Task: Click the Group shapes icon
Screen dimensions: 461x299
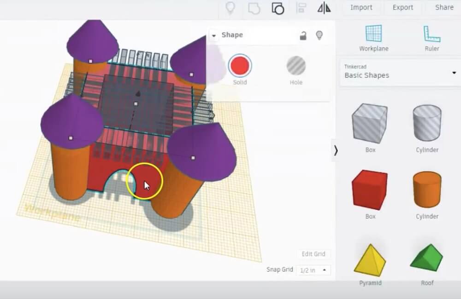Action: click(254, 8)
